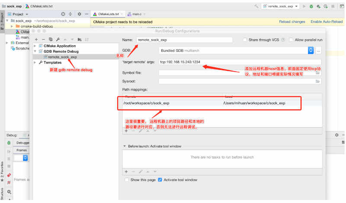Expand Templates node
Image resolution: width=346 pixels, height=203 pixels.
tap(35, 62)
